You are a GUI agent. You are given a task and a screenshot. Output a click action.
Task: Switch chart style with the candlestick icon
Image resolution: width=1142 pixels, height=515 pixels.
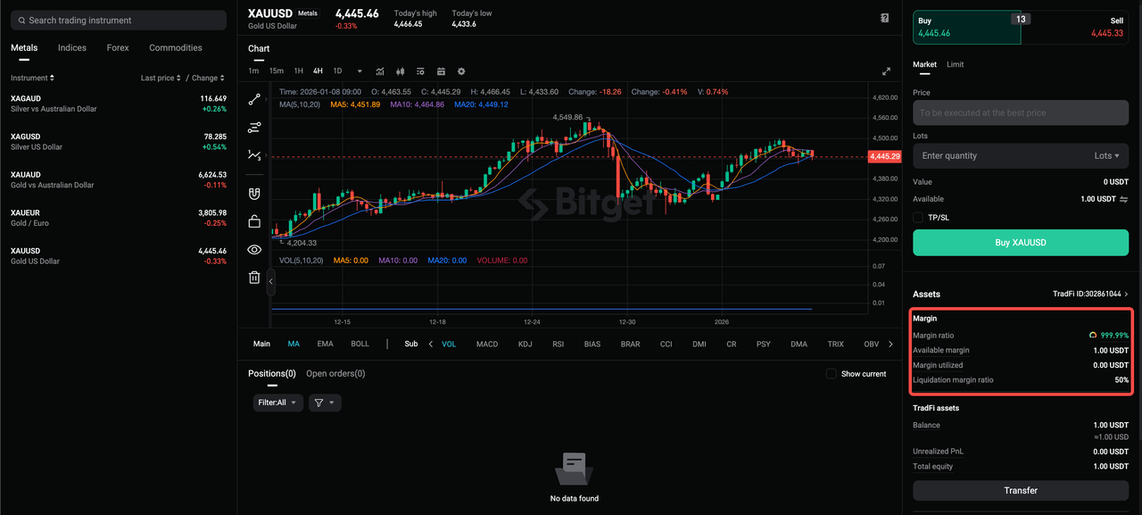coord(399,71)
